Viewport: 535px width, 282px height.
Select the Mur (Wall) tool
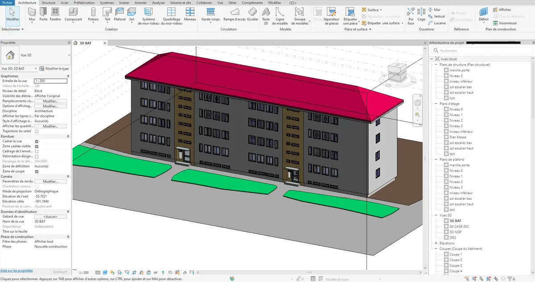[x=32, y=15]
